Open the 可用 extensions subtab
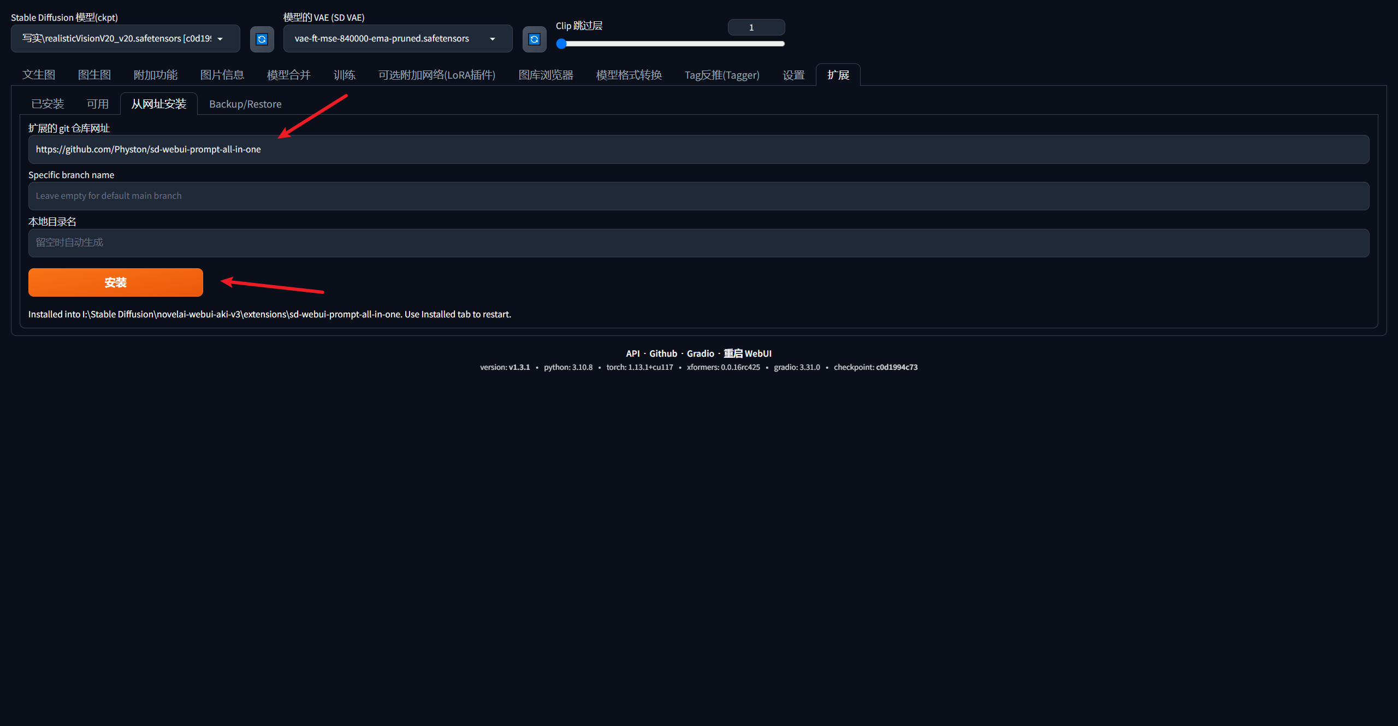Screen dimensions: 1398x726 [x=98, y=104]
